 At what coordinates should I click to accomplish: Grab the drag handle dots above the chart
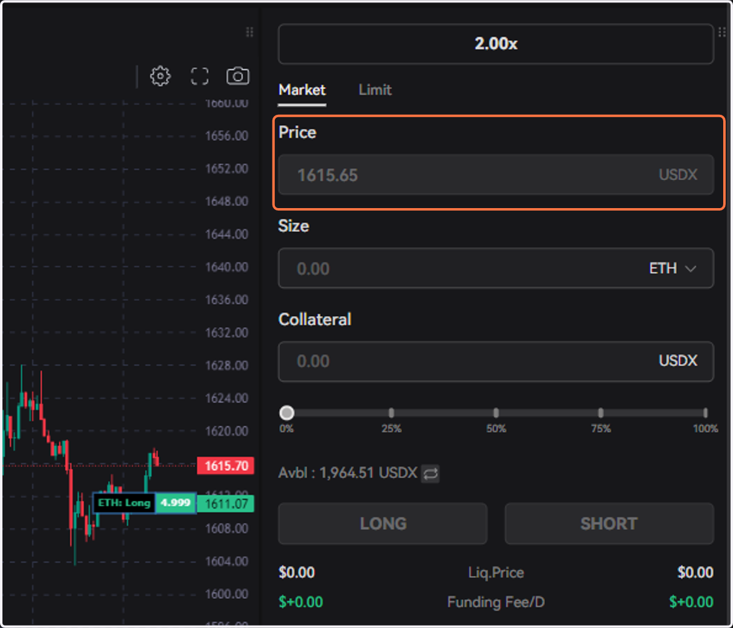[249, 32]
